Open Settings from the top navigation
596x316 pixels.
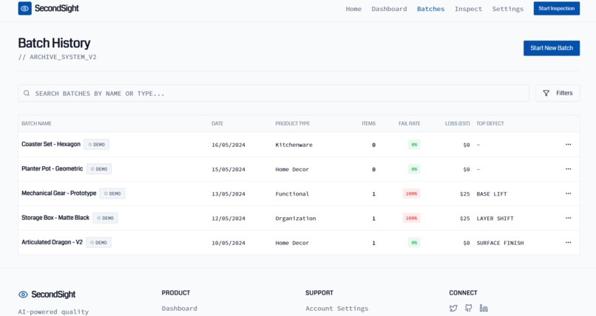508,9
